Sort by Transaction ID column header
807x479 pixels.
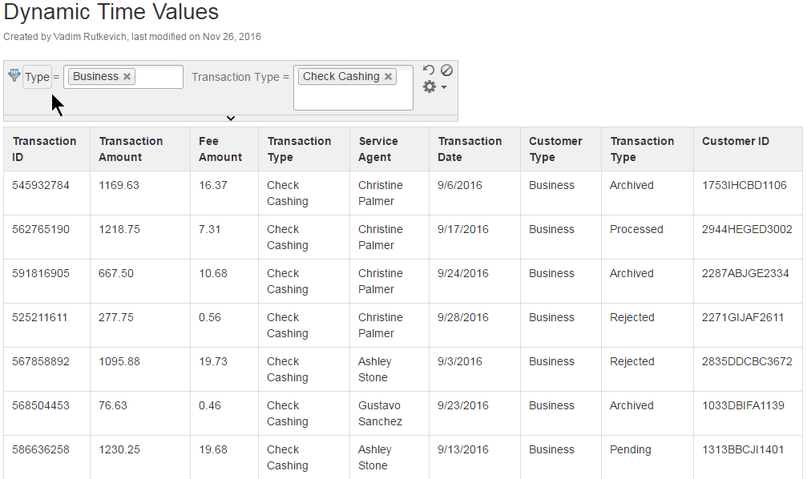click(44, 149)
